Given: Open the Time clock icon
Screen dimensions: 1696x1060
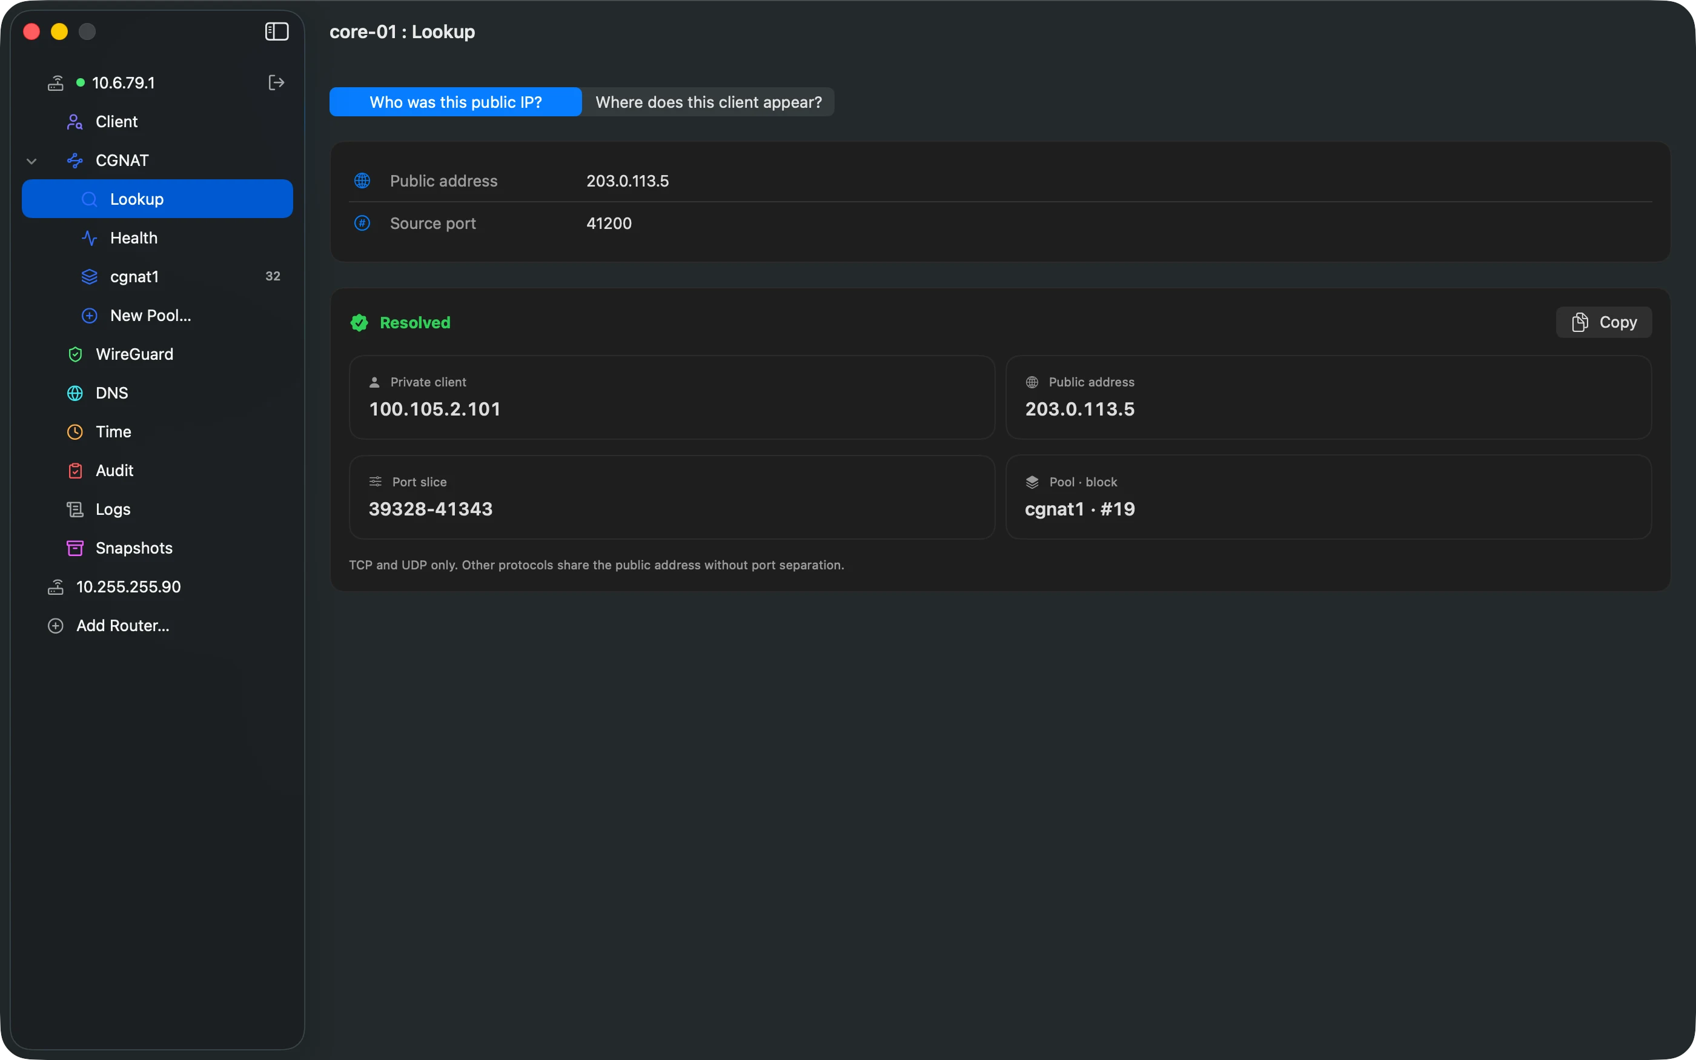Looking at the screenshot, I should [x=75, y=432].
